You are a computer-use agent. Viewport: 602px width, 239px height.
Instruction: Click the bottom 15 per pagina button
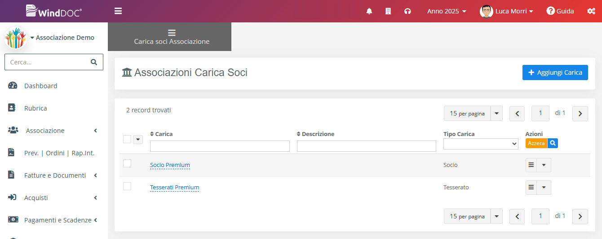point(467,216)
